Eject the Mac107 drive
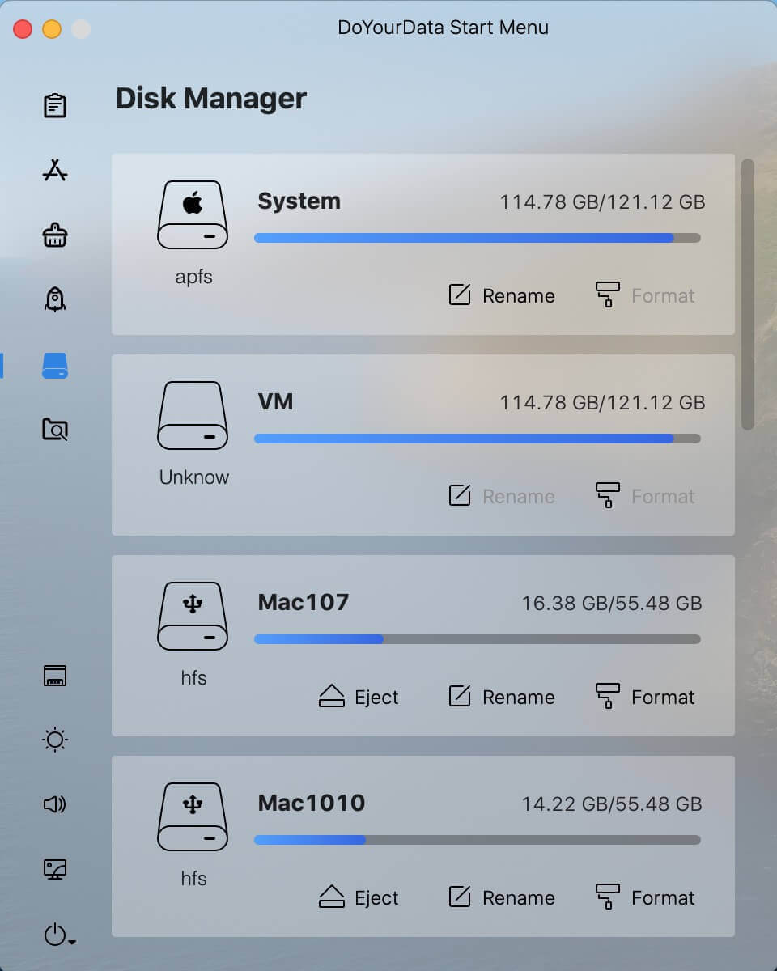 (x=359, y=697)
